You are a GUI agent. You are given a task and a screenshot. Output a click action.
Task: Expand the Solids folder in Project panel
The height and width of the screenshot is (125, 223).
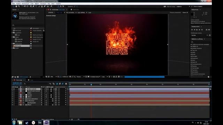click(x=12, y=48)
